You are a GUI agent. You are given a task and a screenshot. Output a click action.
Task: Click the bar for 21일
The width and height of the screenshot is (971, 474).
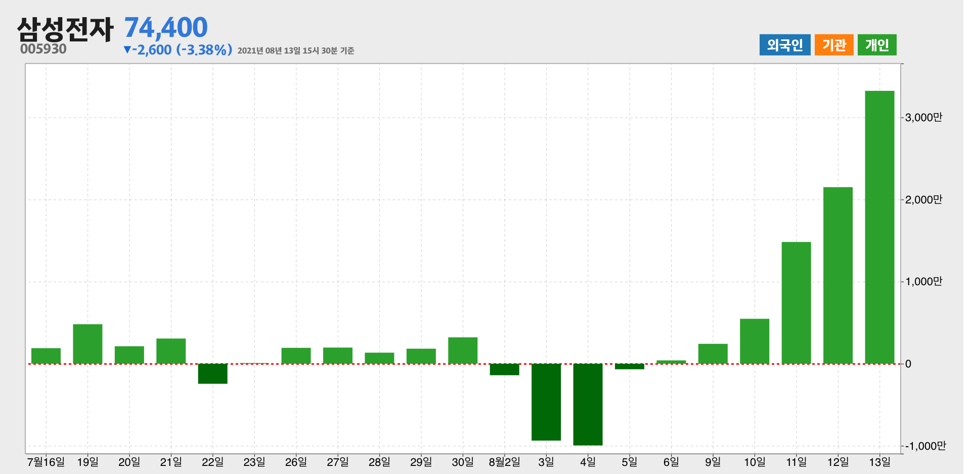coord(171,351)
